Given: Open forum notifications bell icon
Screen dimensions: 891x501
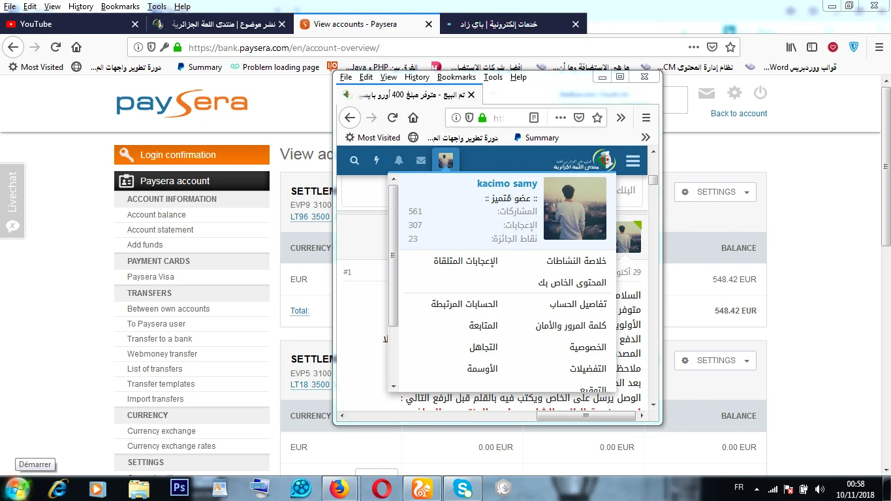Looking at the screenshot, I should click(x=398, y=161).
